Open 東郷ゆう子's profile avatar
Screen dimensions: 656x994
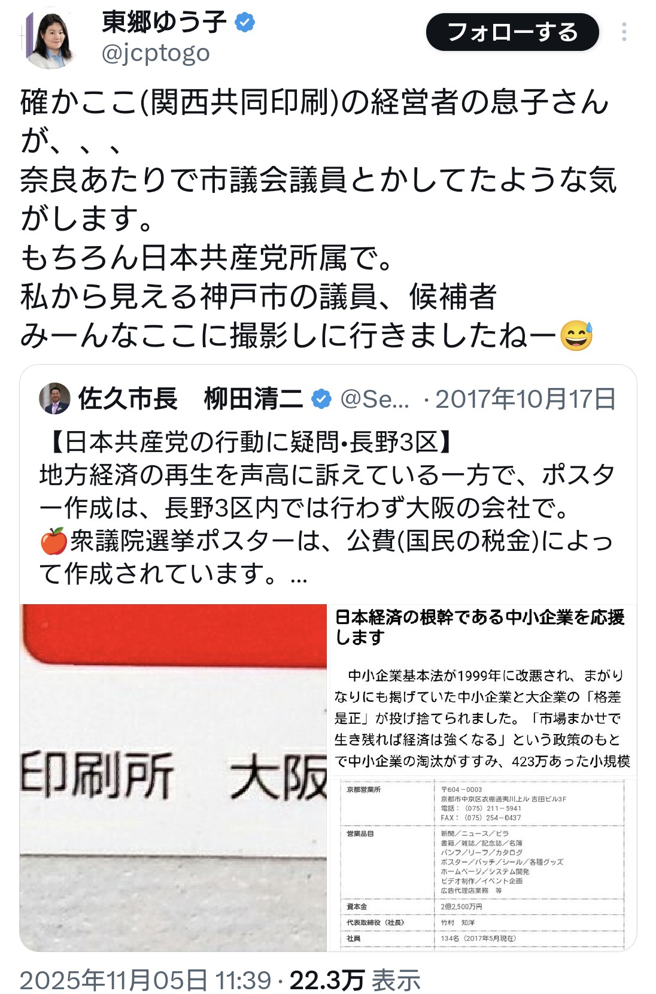click(52, 38)
